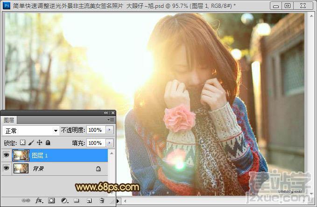Open status bar info arrow
The width and height of the screenshot is (317, 207).
118,201
